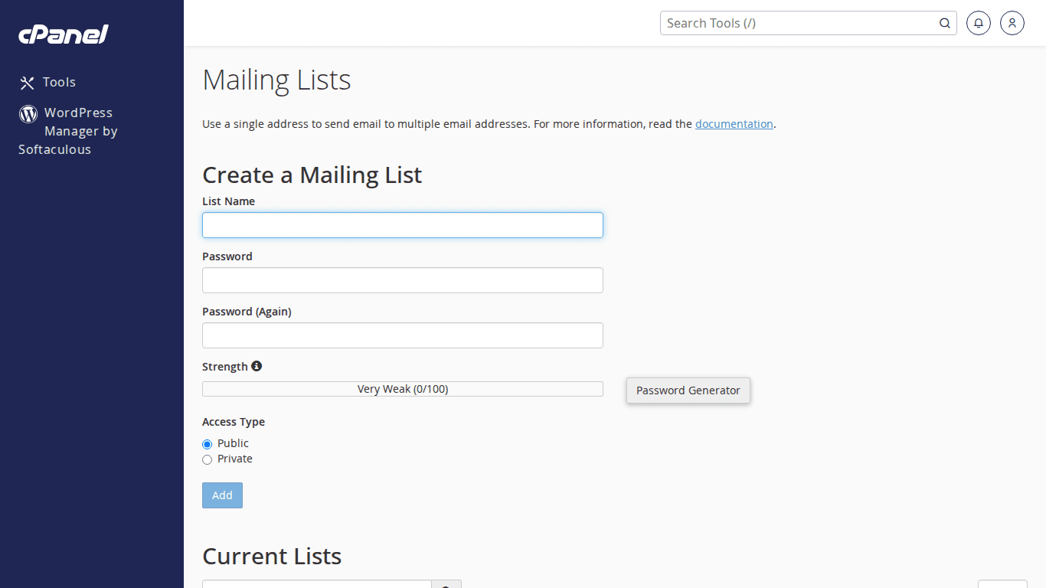
Task: Open the Tools sidebar entry
Action: (x=60, y=82)
